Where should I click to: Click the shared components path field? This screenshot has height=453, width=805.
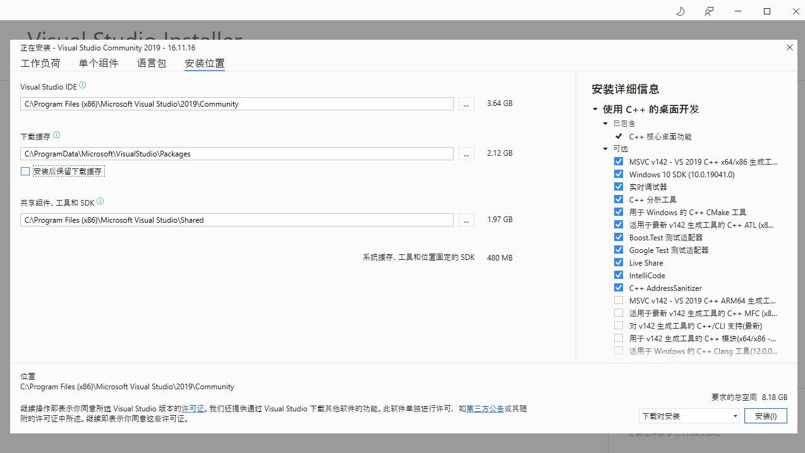click(237, 220)
